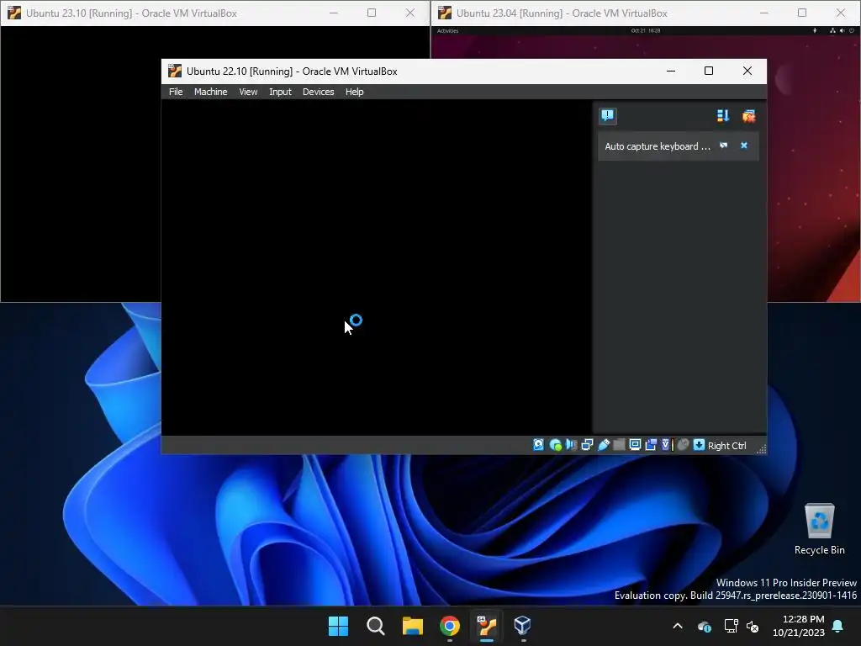Image resolution: width=861 pixels, height=646 pixels.
Task: Click the keyboard capture arrow indicator
Action: pos(699,445)
